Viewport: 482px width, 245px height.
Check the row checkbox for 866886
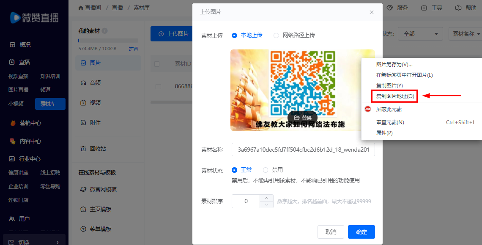pos(158,87)
